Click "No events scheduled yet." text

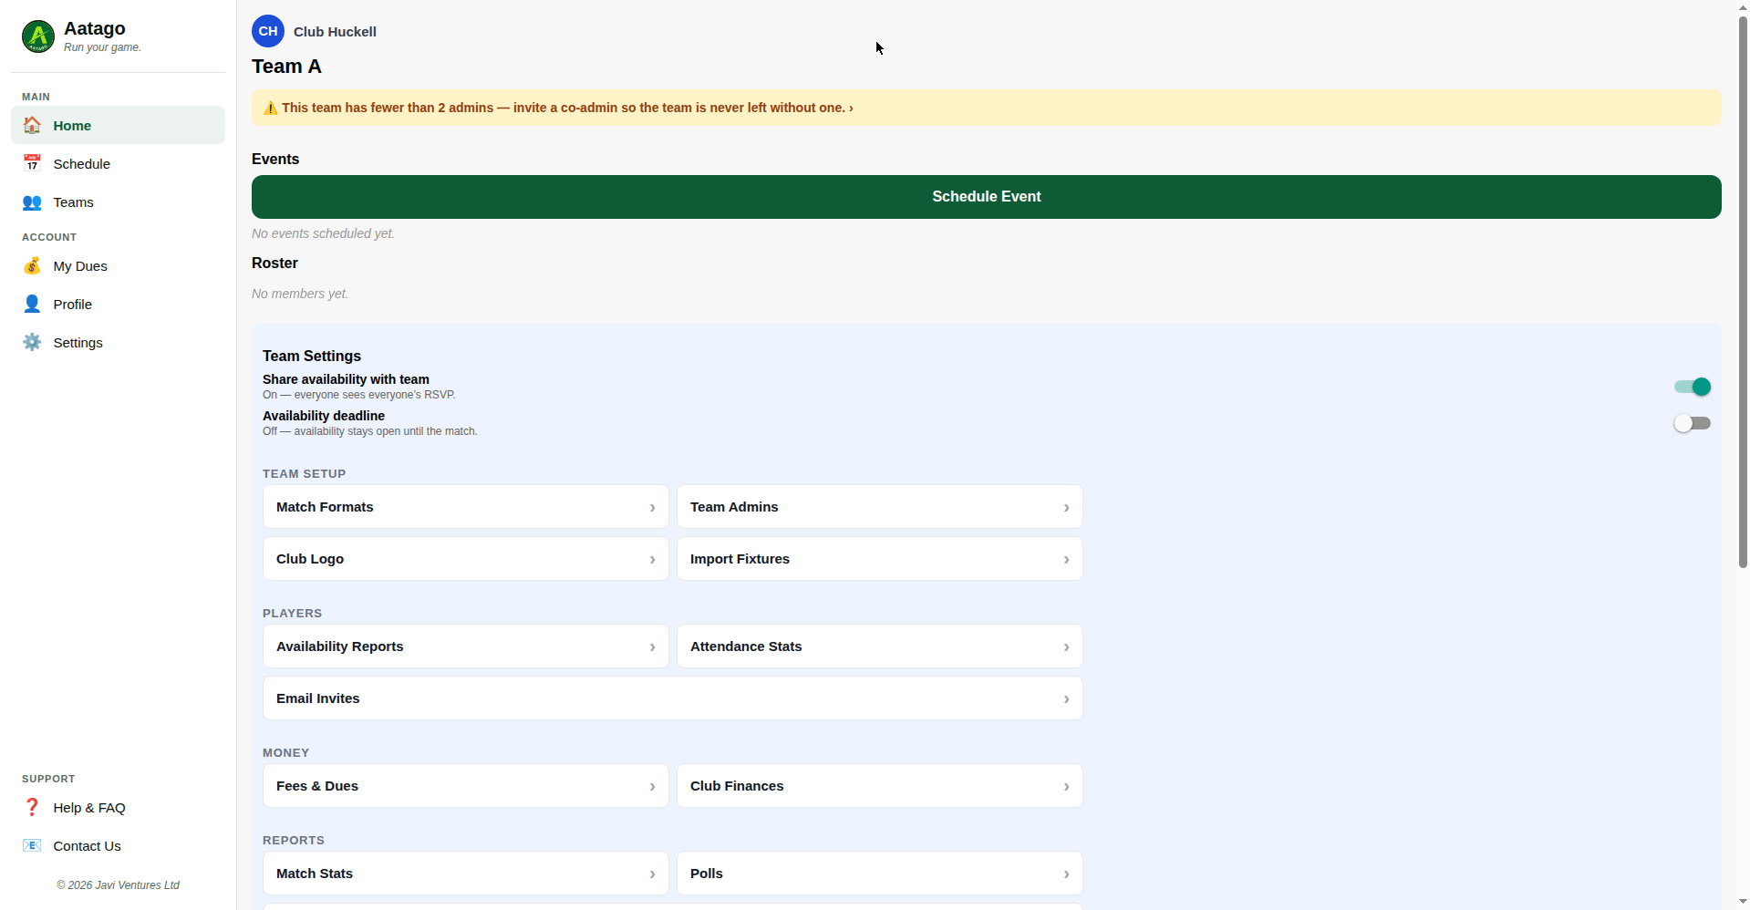[323, 233]
